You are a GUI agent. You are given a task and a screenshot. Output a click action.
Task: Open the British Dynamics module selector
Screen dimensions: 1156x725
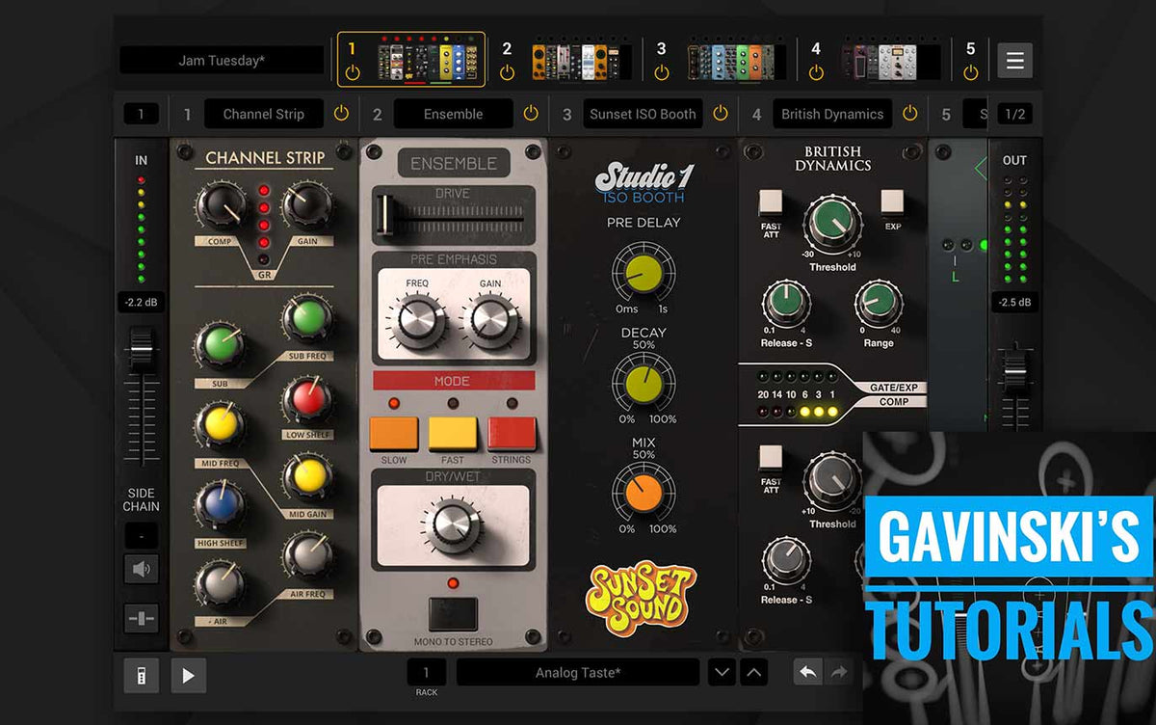832,114
